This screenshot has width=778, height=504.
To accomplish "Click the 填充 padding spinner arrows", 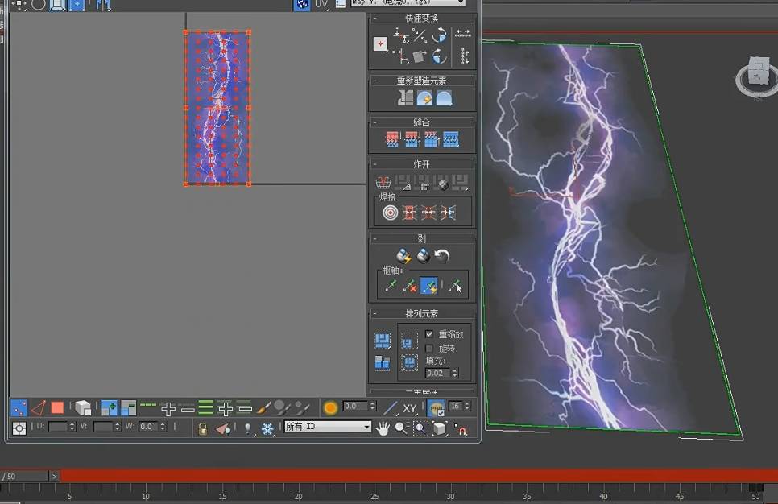I will point(455,374).
